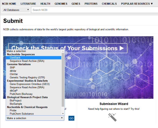The image size is (158, 128).
Task: Click the dropdown list scroll down arrow
Action: (x=63, y=114)
